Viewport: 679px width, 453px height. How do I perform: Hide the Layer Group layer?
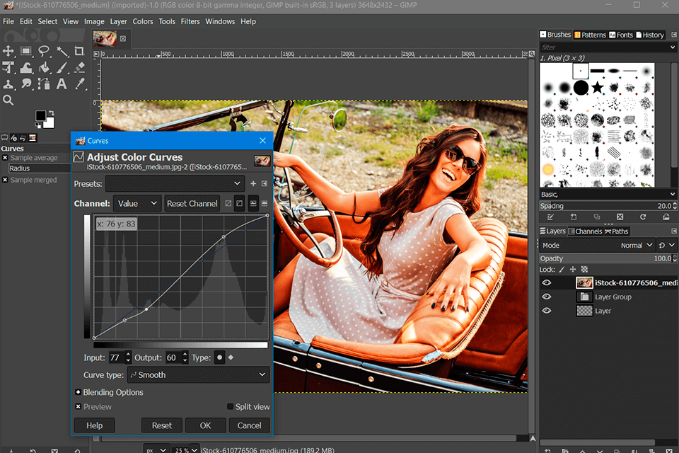point(546,297)
